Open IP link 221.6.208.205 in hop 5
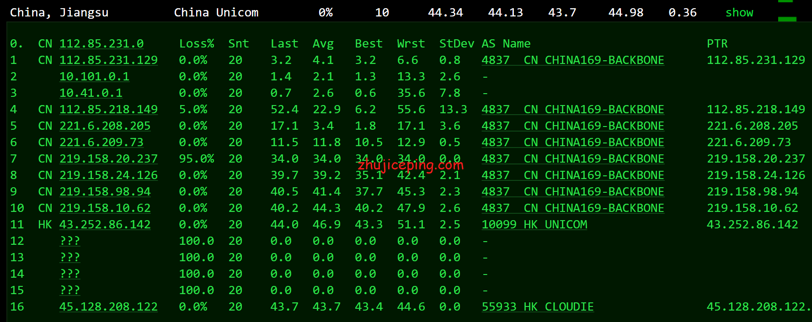The width and height of the screenshot is (812, 322). tap(105, 126)
